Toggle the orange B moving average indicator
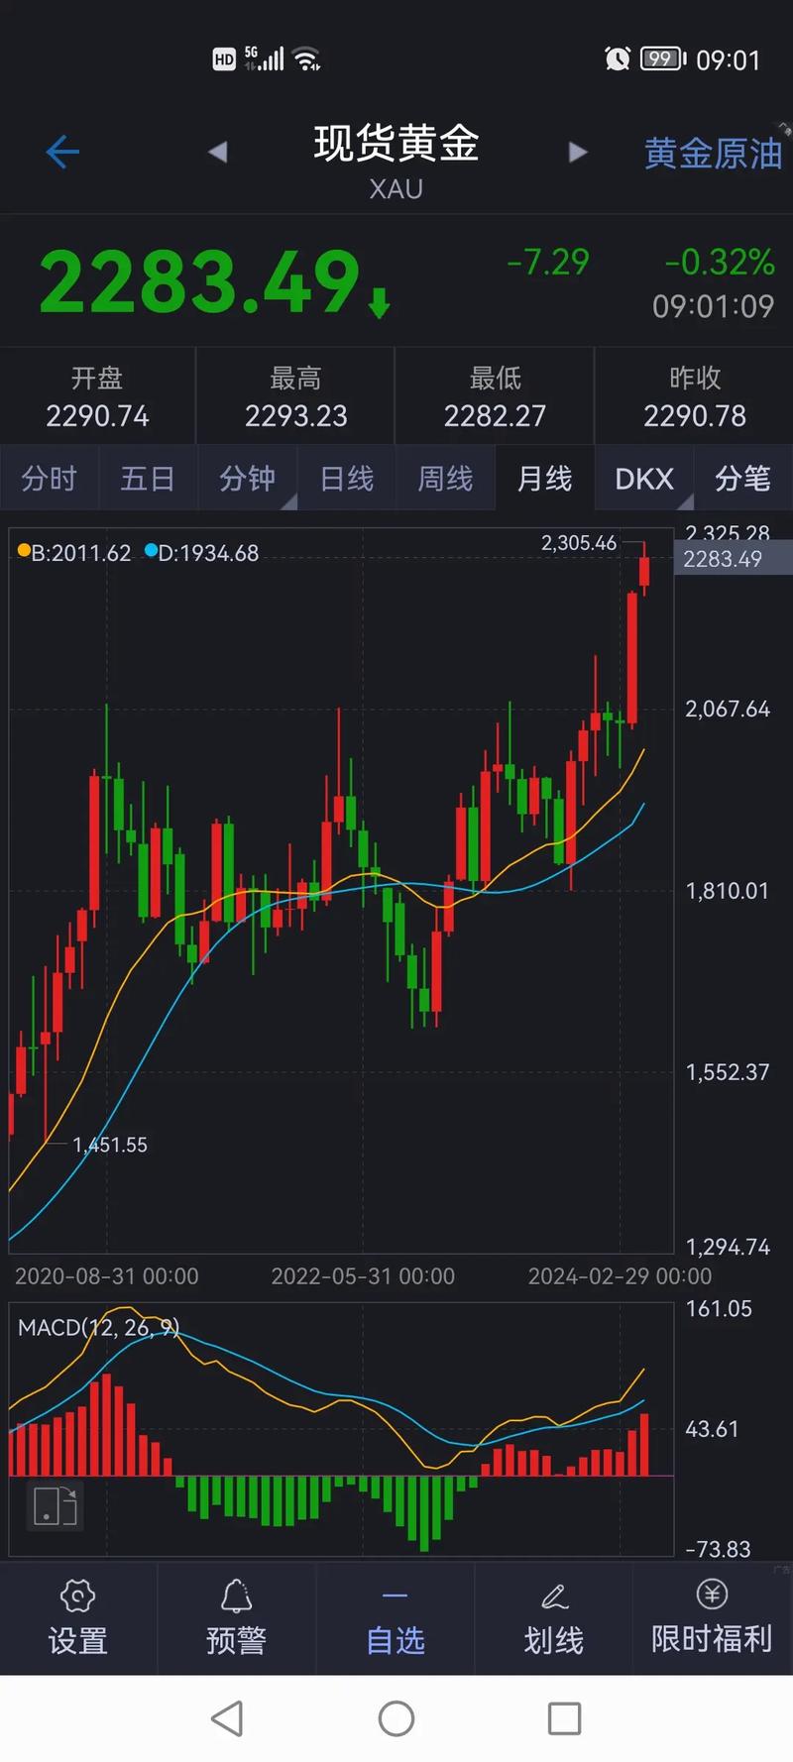Screen dimensions: 793x1762 coord(25,551)
